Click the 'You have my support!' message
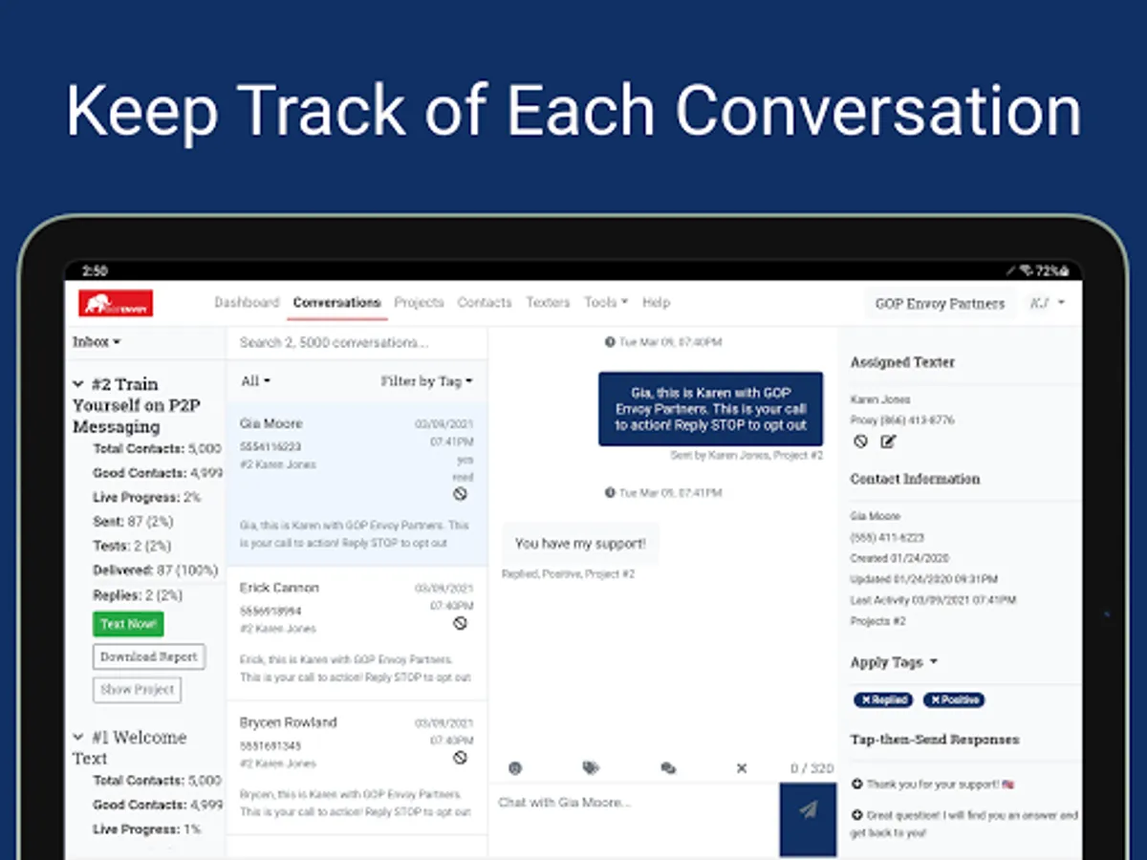 tap(580, 543)
